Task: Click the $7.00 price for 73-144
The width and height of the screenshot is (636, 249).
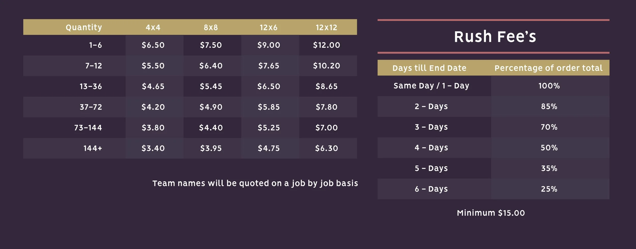Action: click(x=326, y=128)
